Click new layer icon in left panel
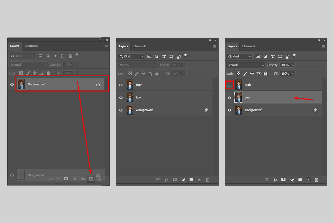This screenshot has height=223, width=334. click(91, 179)
